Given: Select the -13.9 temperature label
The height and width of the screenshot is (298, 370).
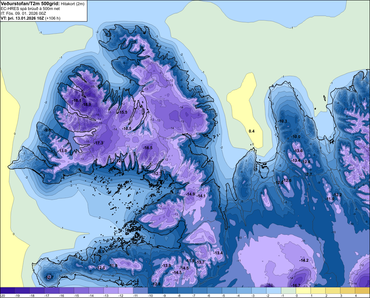Looking at the screenshot, I should click(166, 265).
